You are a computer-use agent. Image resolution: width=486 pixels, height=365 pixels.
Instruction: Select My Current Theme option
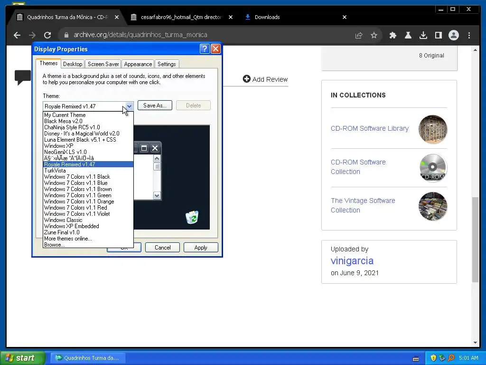click(x=88, y=115)
